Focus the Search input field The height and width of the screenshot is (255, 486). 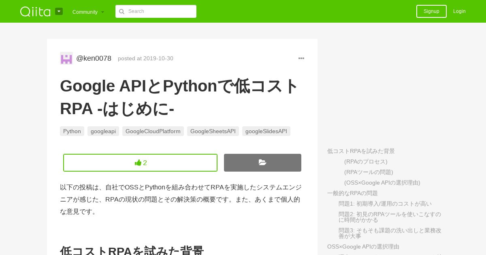pos(156,11)
